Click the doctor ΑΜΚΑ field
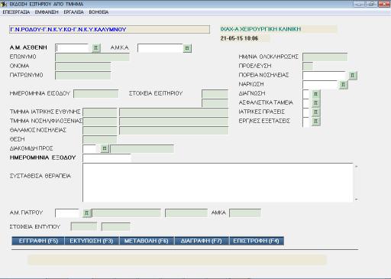Viewport: 391px width, 279px height. point(245,212)
